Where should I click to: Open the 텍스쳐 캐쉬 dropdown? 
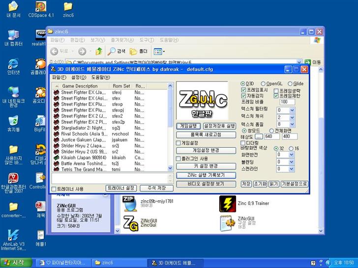point(292,118)
